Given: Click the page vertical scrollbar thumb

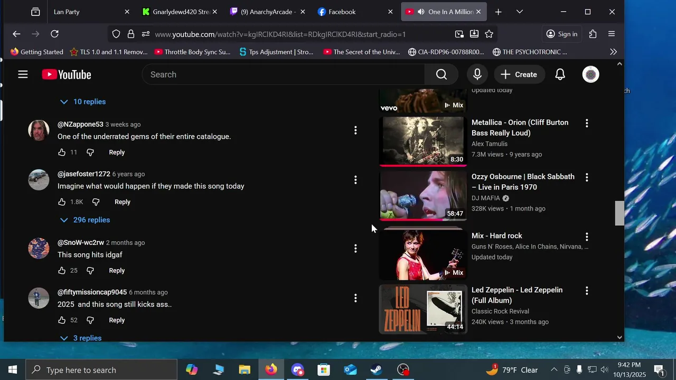Looking at the screenshot, I should tap(619, 213).
